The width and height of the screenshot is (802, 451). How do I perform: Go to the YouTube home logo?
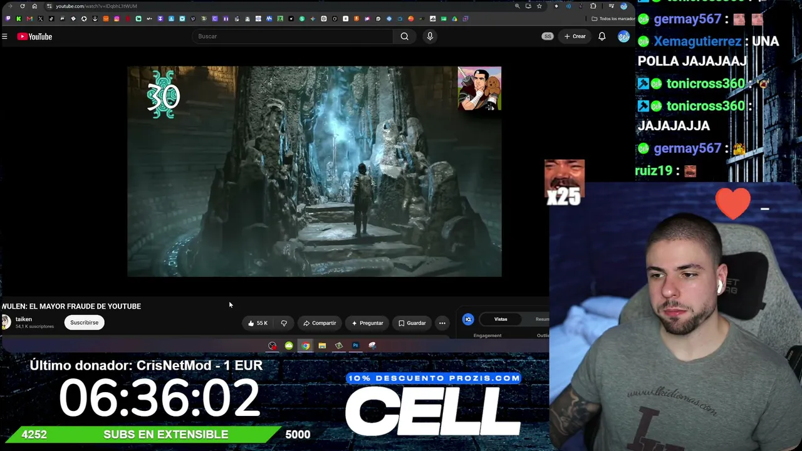pos(34,36)
